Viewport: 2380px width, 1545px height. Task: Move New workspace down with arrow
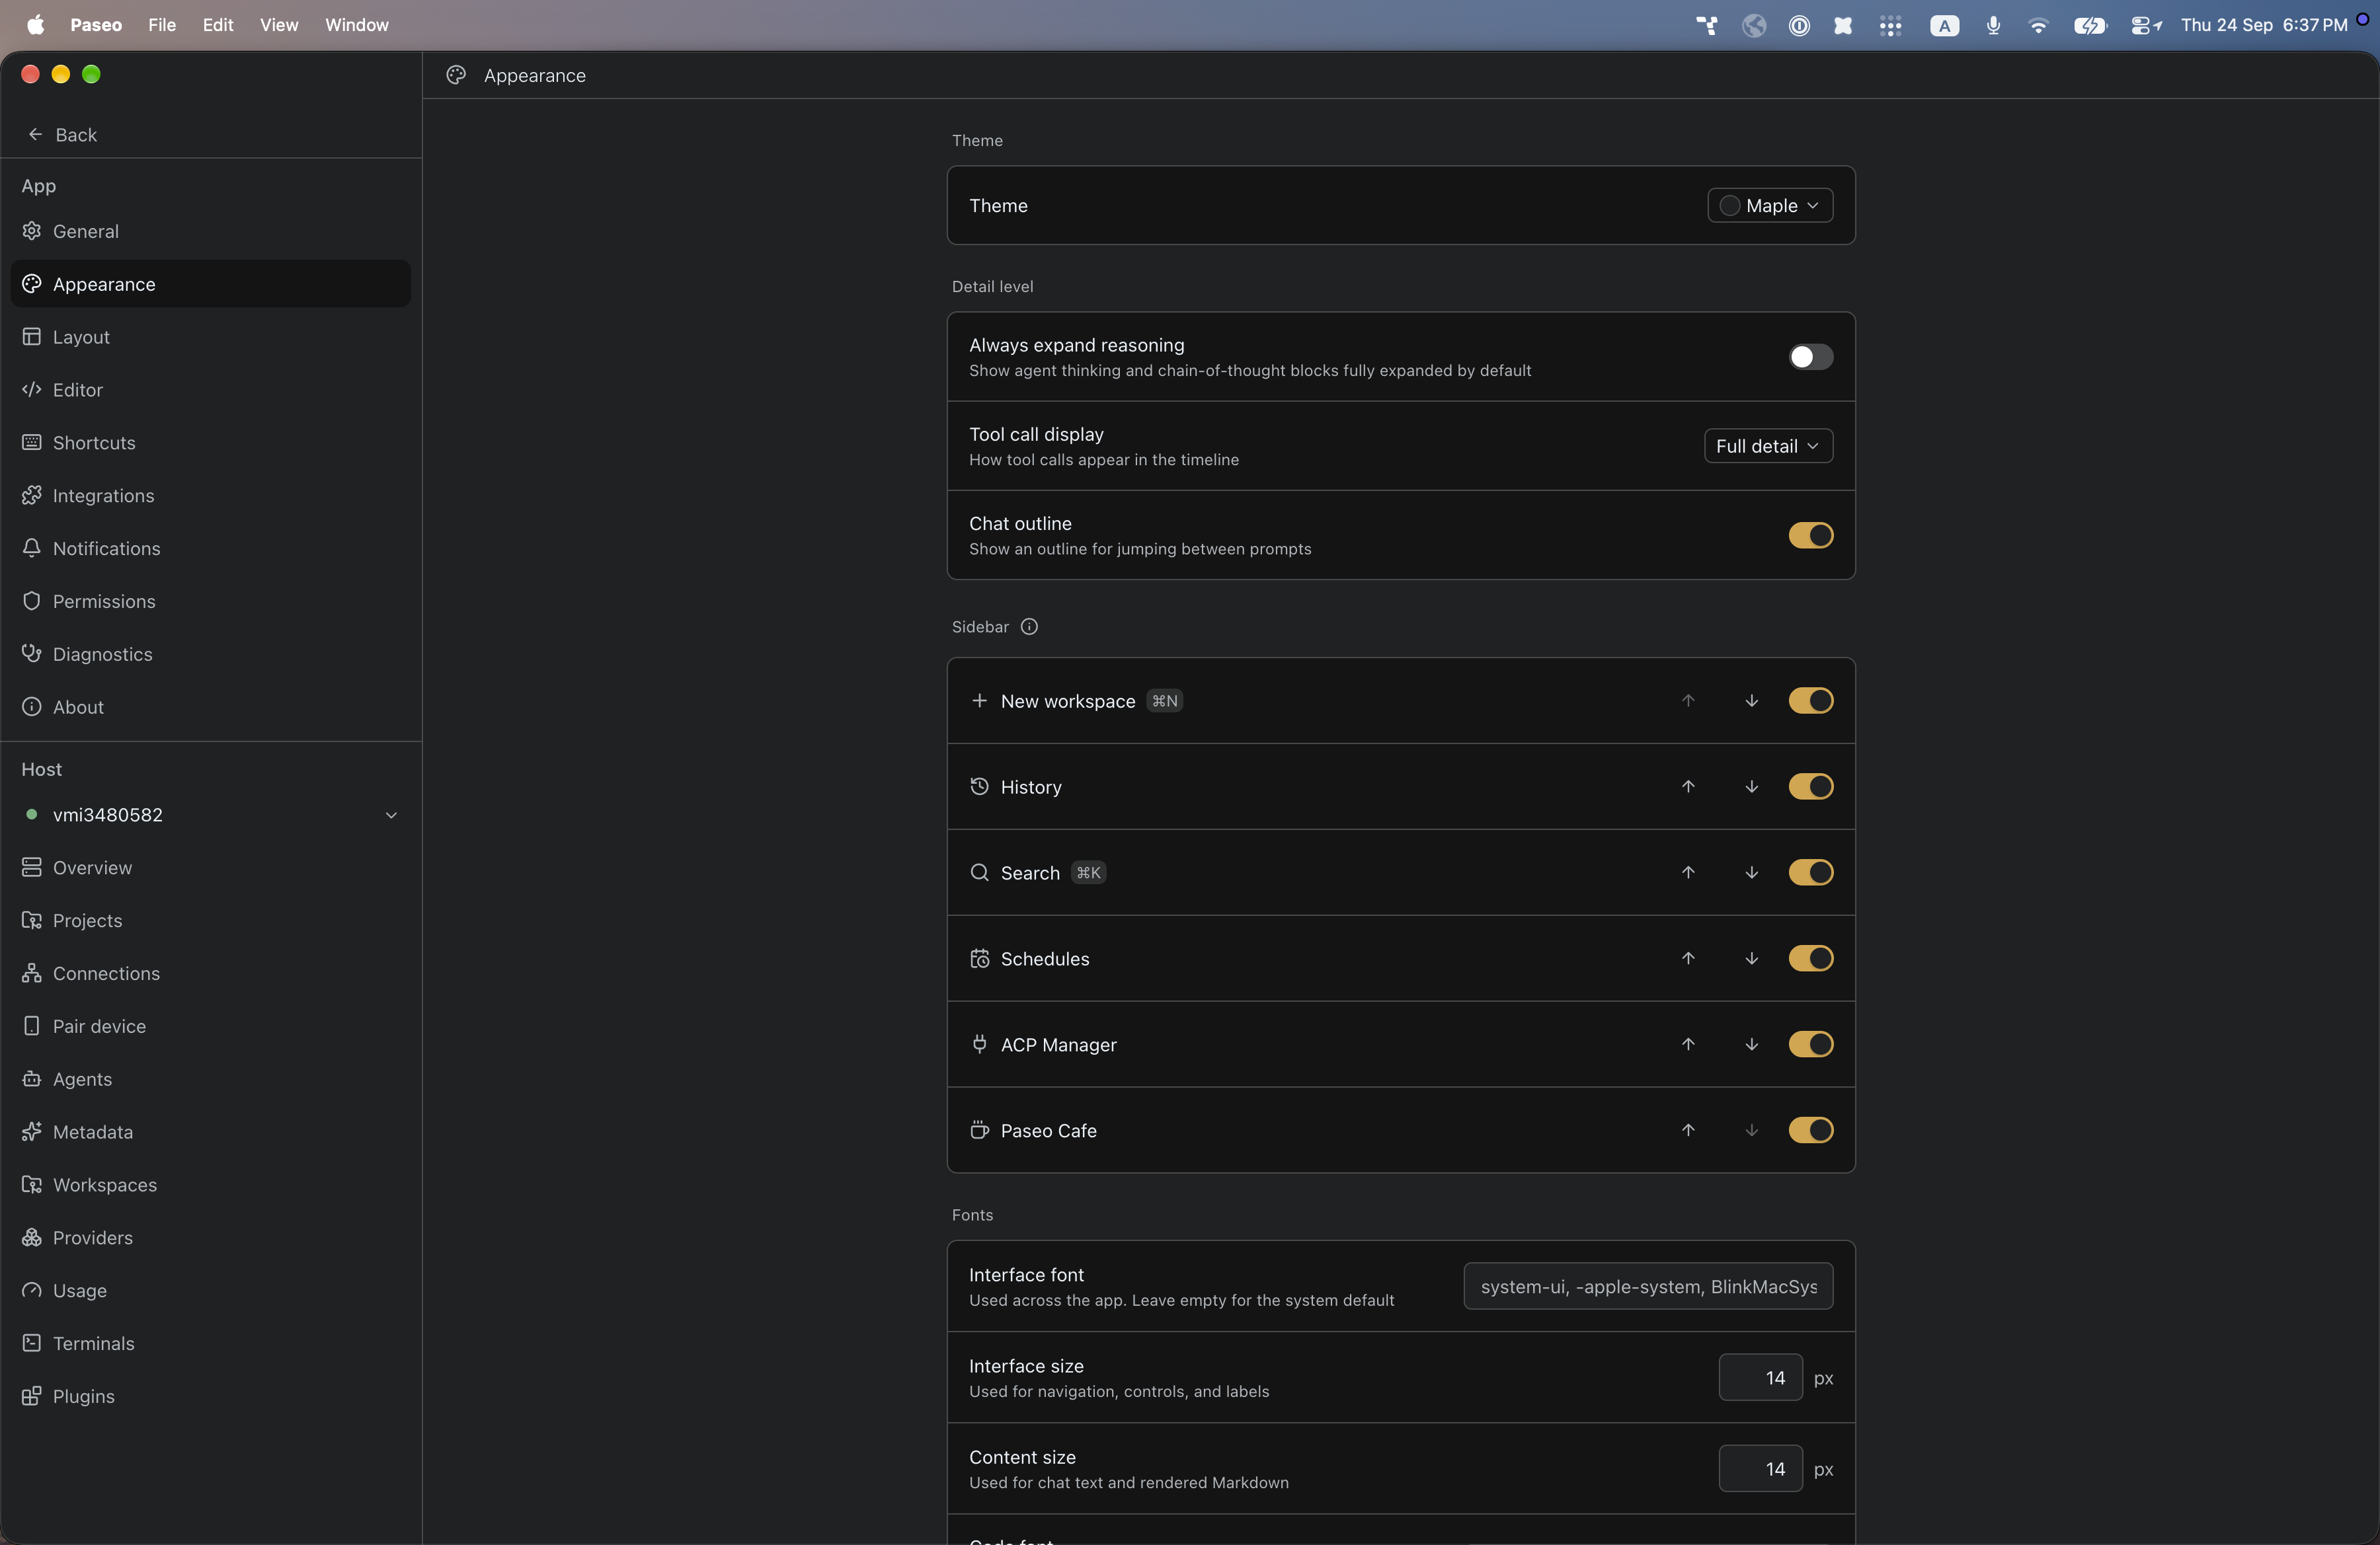click(1751, 700)
